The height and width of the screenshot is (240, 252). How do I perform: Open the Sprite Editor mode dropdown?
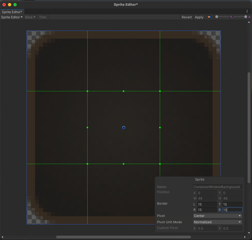(12, 17)
